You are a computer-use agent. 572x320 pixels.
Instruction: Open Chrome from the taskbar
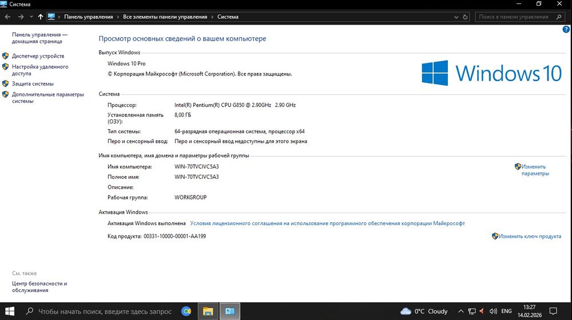click(186, 311)
